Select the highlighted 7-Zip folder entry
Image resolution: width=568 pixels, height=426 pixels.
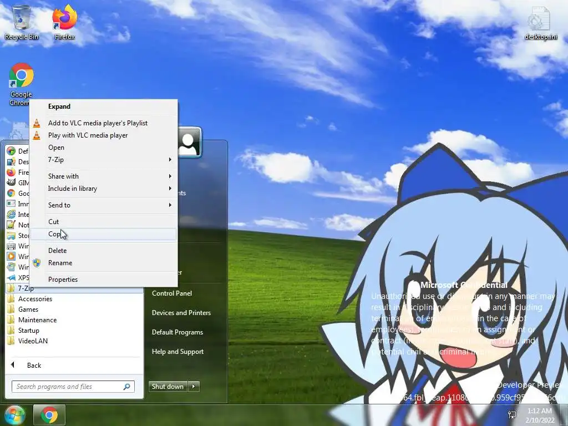click(75, 288)
